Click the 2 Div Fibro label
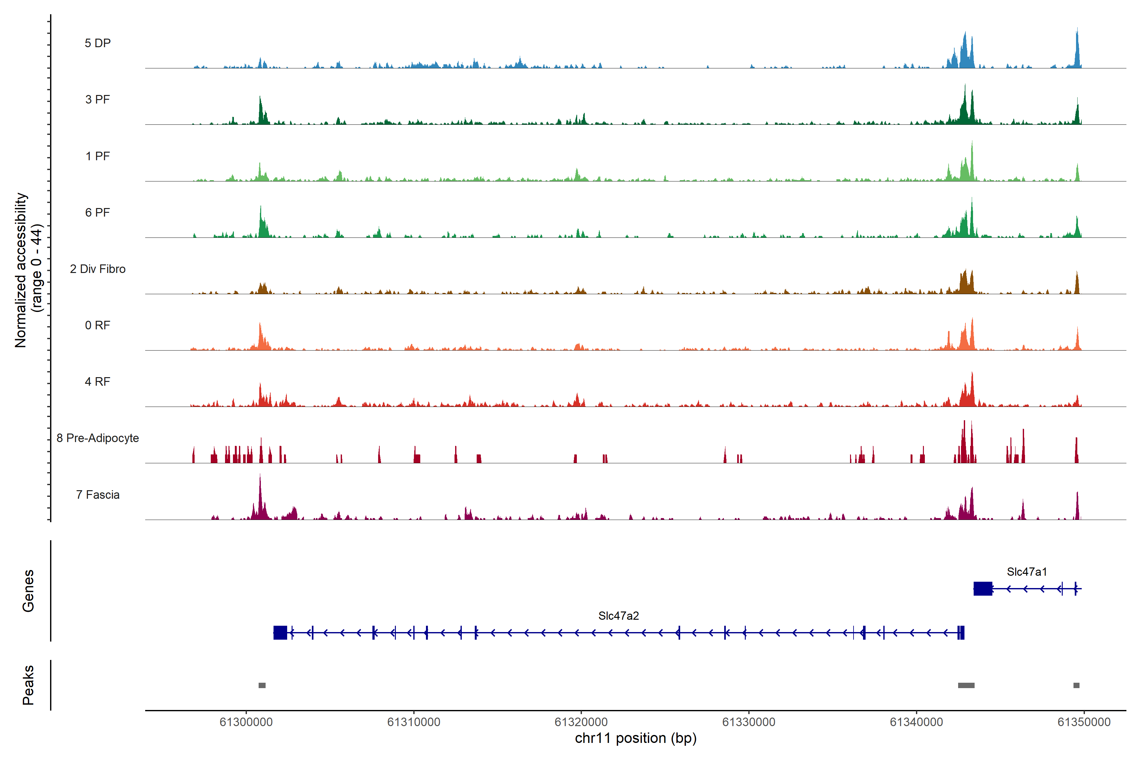 (x=98, y=269)
